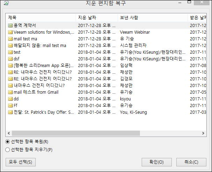Click sender 'You, Ki-Seung'
Image resolution: width=212 pixels, height=172 pixels.
(133, 112)
